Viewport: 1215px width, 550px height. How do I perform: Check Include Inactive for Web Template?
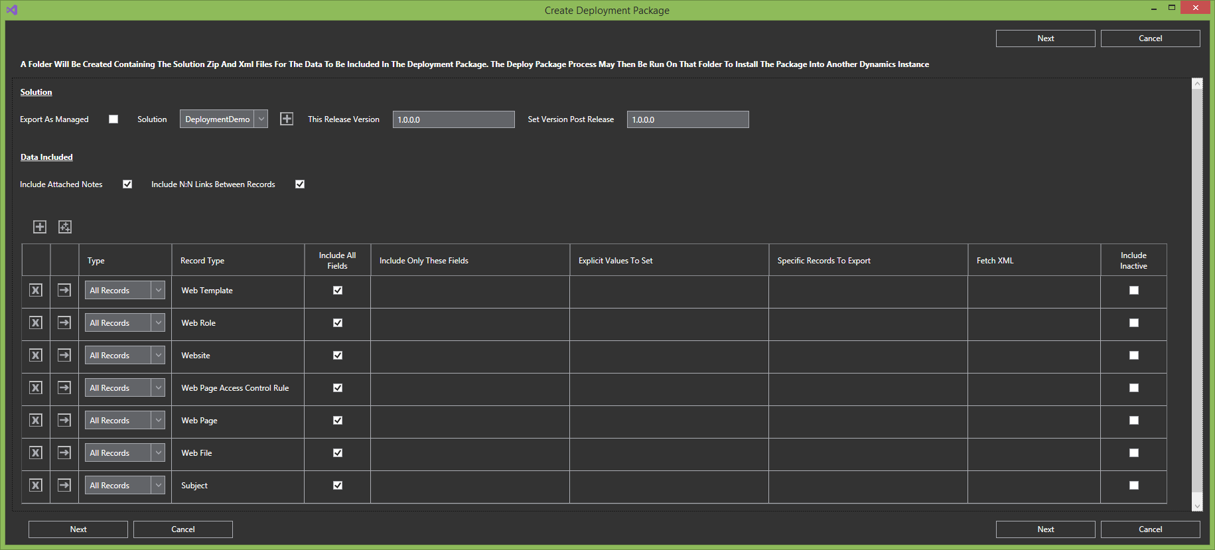pos(1133,291)
